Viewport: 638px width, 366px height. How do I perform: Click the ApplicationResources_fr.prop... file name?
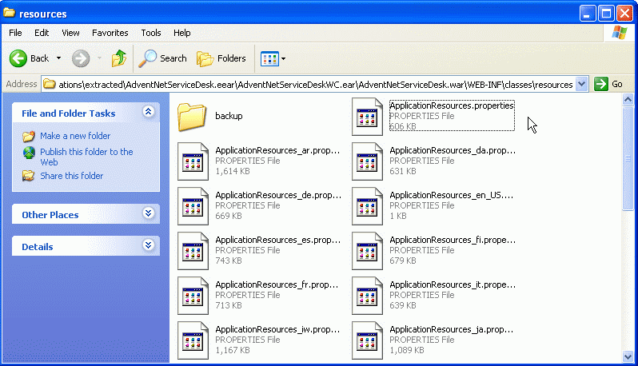pos(277,284)
